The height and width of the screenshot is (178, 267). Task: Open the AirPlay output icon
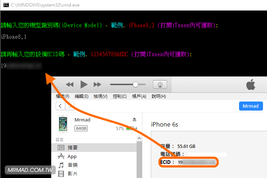[160, 84]
